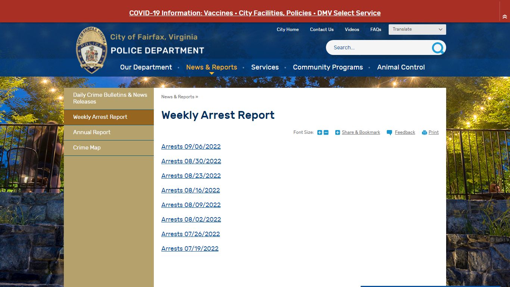The image size is (510, 287).
Task: Open Share & Bookmark link
Action: click(x=361, y=132)
